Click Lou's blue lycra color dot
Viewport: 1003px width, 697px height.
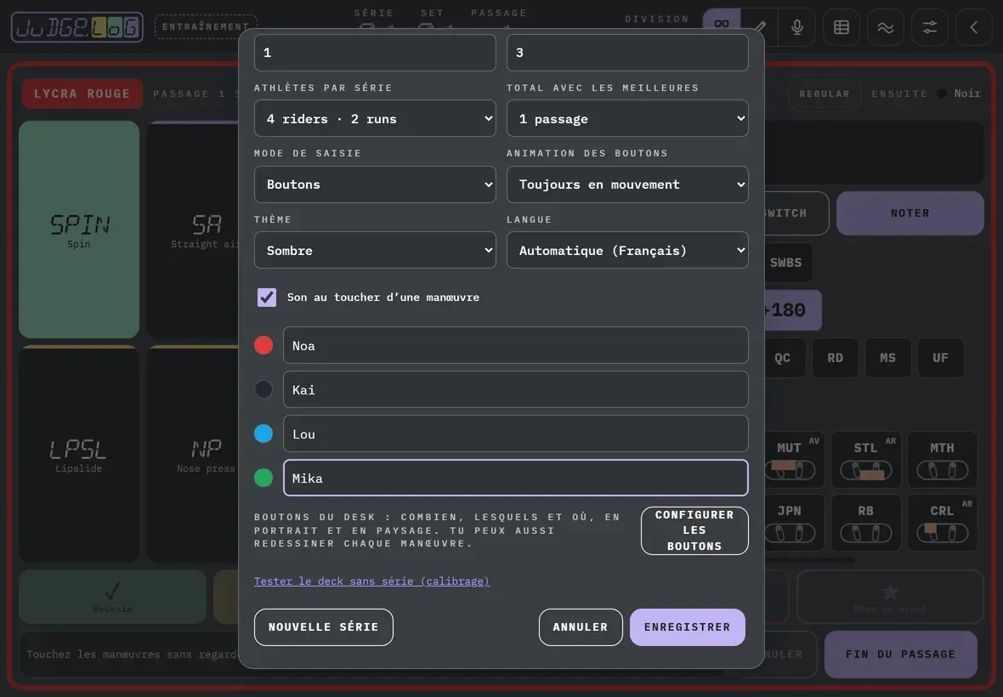(263, 433)
